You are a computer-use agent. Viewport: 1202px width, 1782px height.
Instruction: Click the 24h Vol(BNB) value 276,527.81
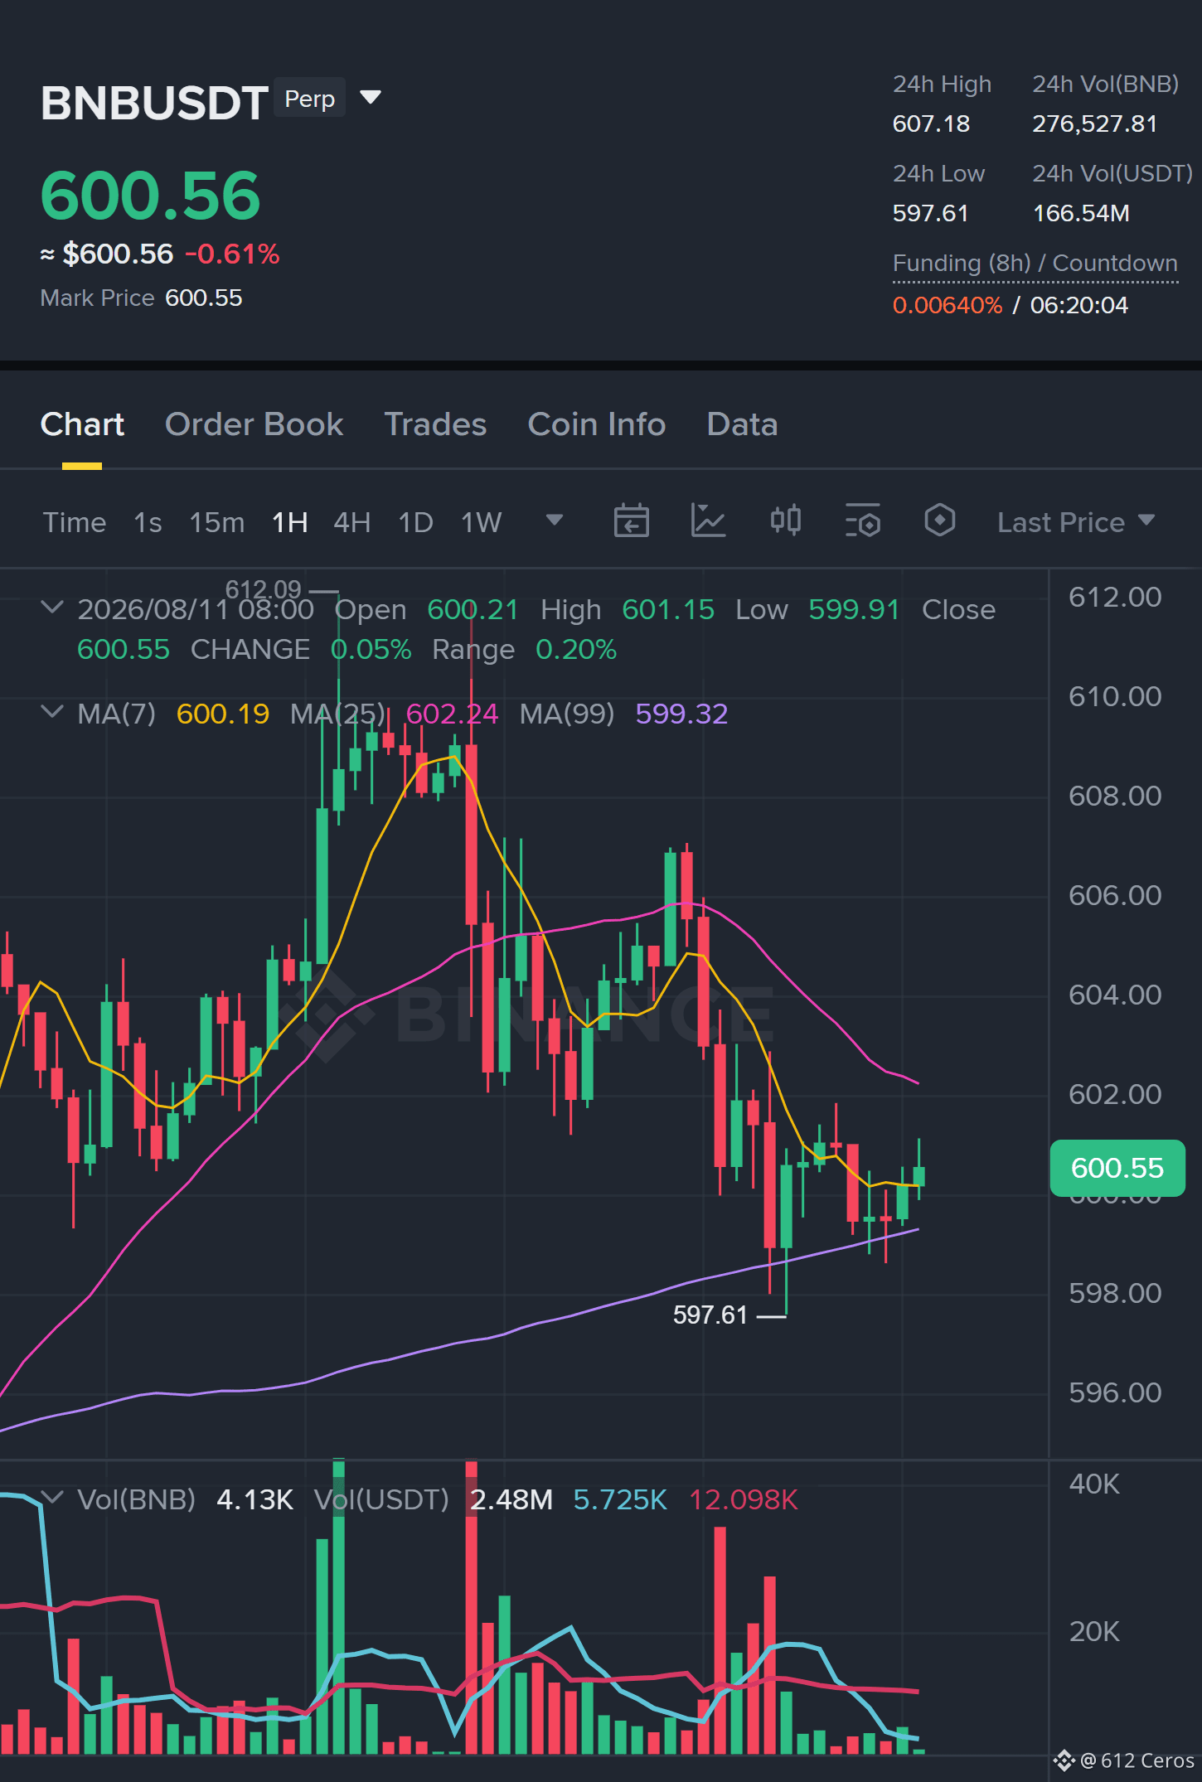pyautogui.click(x=1094, y=123)
